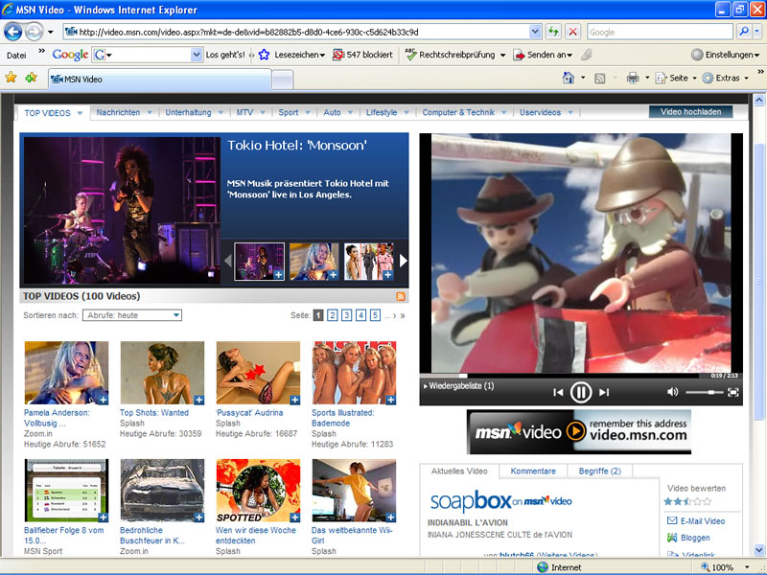This screenshot has width=767, height=575.
Task: Open the Sport category menu
Action: tap(289, 112)
